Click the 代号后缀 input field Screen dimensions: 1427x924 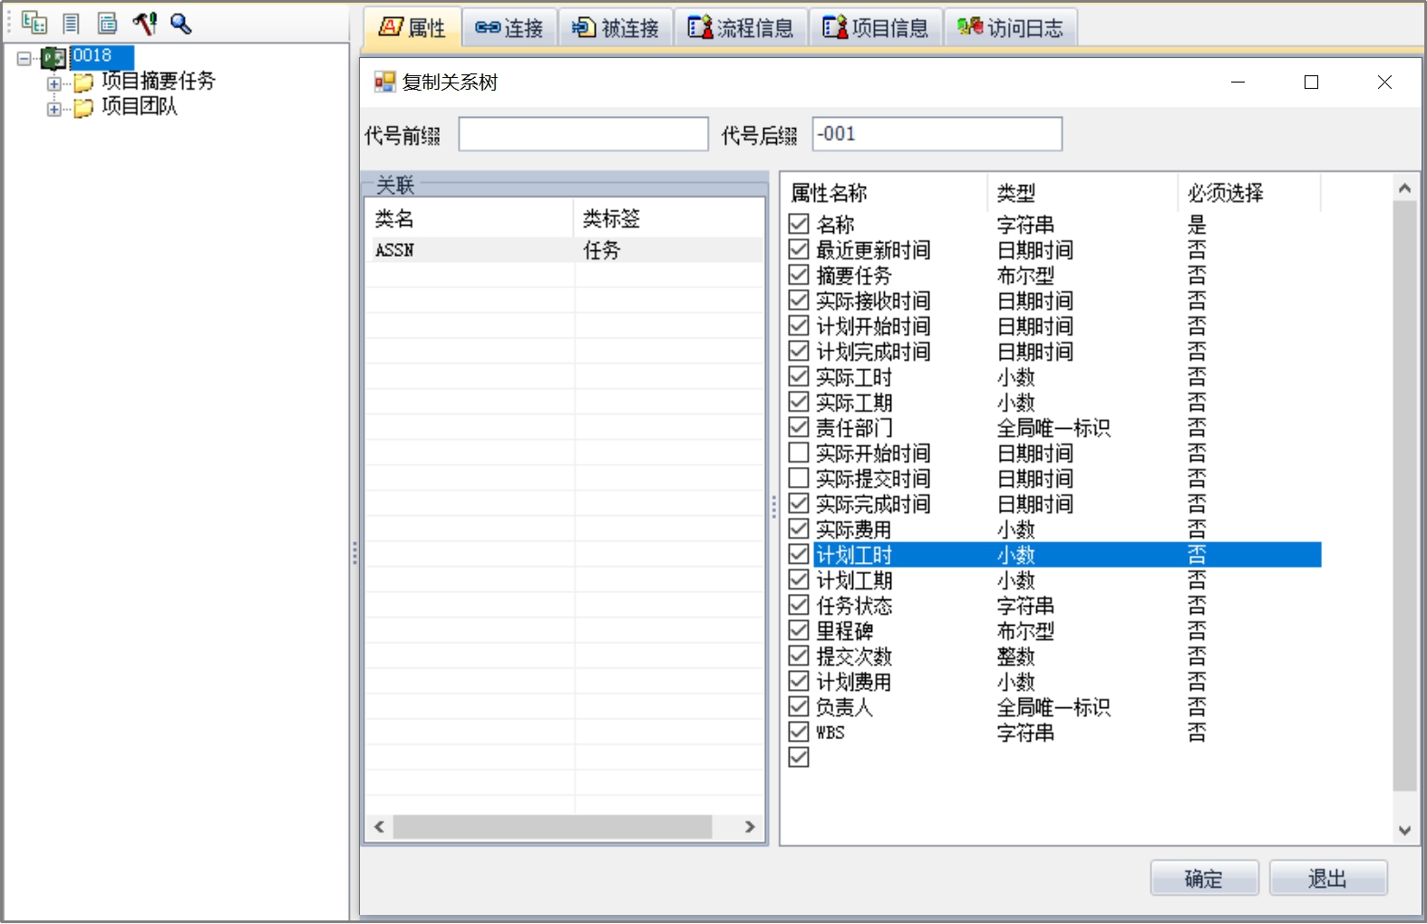pyautogui.click(x=937, y=134)
